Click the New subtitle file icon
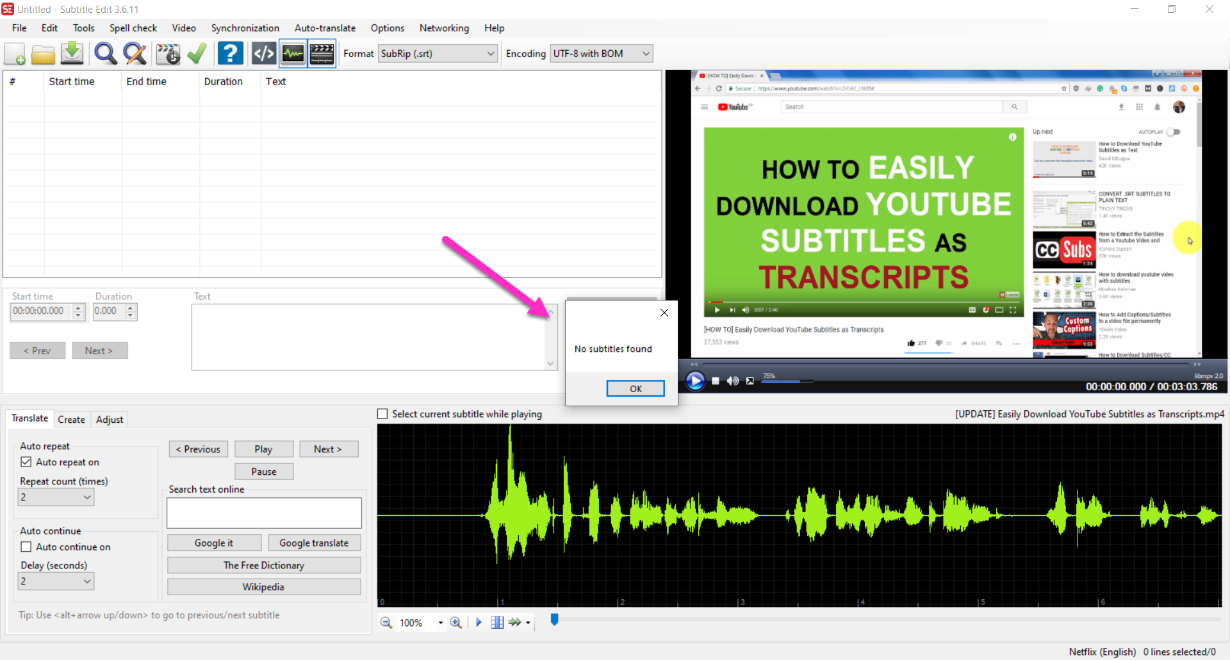 (15, 54)
